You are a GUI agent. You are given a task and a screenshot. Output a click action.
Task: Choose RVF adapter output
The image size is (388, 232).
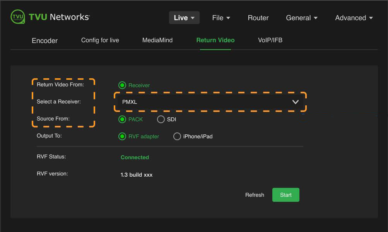tap(122, 136)
